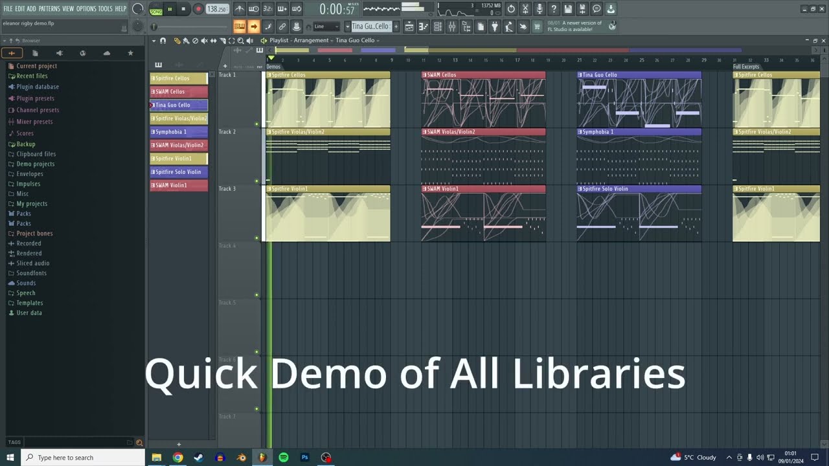Open the Playlist view icon

(x=409, y=27)
